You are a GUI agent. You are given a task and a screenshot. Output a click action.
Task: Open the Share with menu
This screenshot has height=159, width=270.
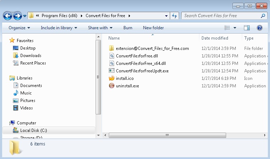point(100,28)
